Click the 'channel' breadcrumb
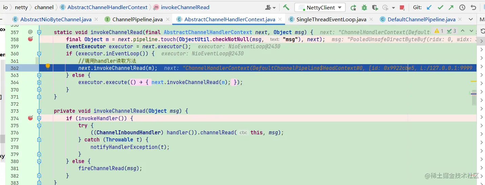This screenshot has width=485, height=185. point(44,7)
